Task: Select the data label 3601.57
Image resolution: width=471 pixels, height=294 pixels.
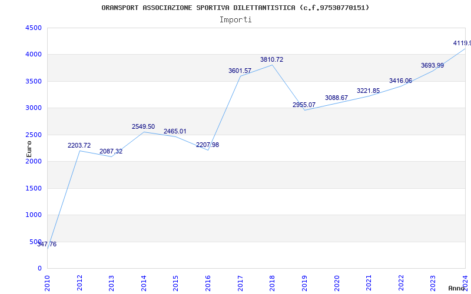Action: pyautogui.click(x=240, y=71)
